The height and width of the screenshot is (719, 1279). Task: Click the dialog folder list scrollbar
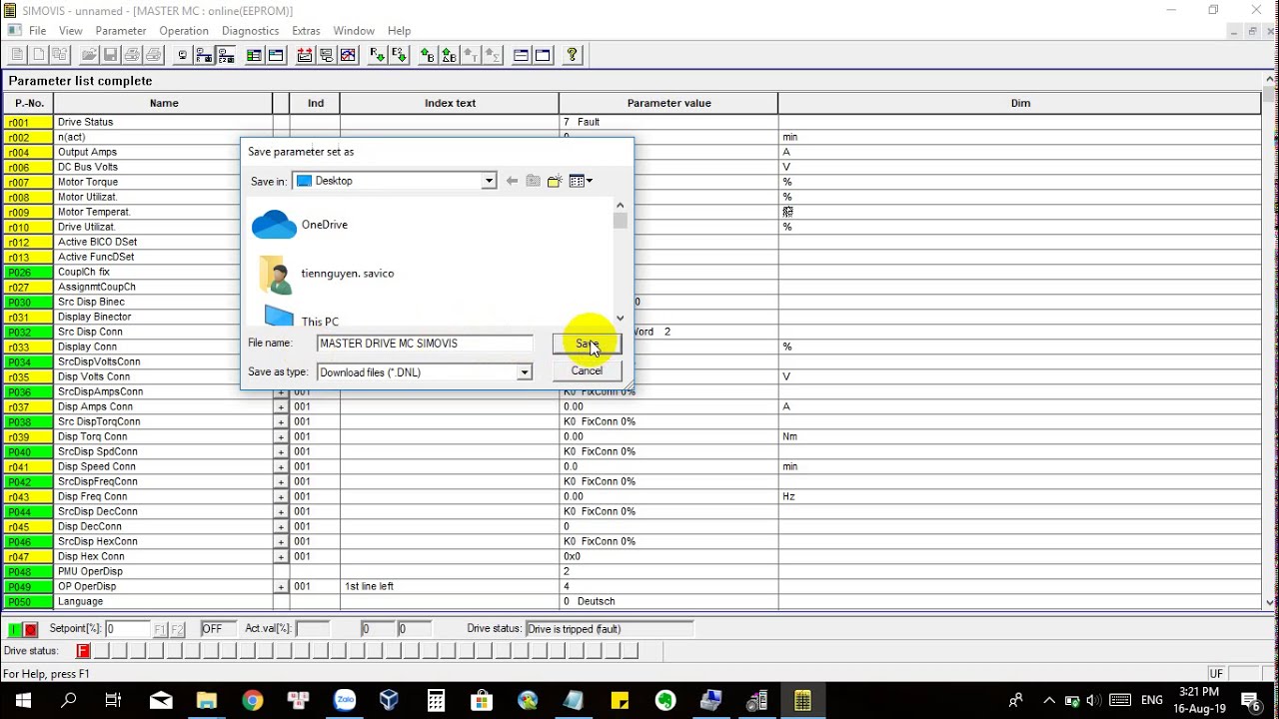pos(621,262)
